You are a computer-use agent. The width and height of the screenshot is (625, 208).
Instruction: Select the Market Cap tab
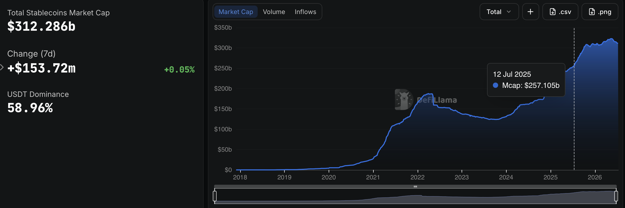[236, 12]
